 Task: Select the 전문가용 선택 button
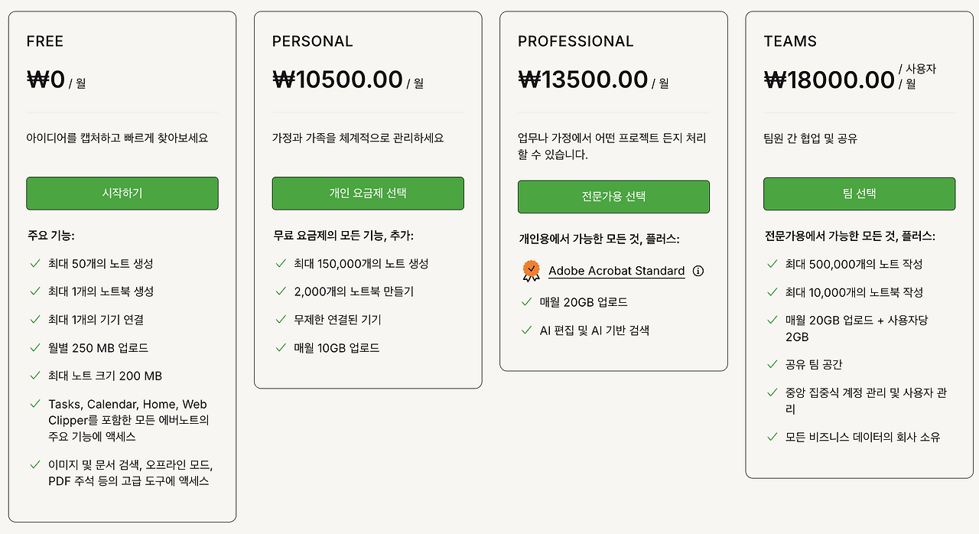coord(613,197)
